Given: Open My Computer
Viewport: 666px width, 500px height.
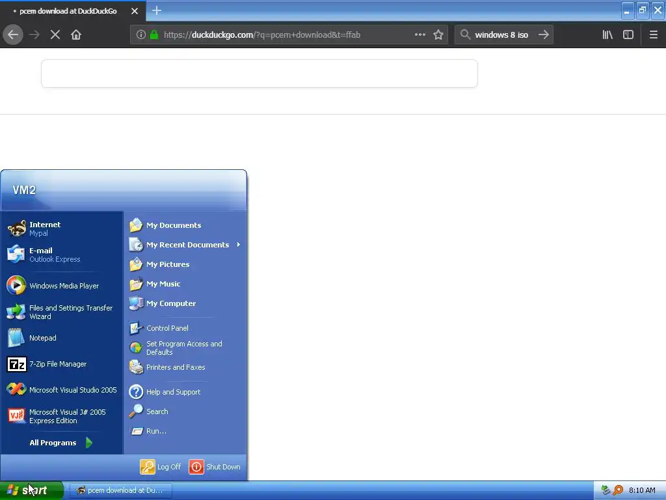Looking at the screenshot, I should [x=185, y=303].
